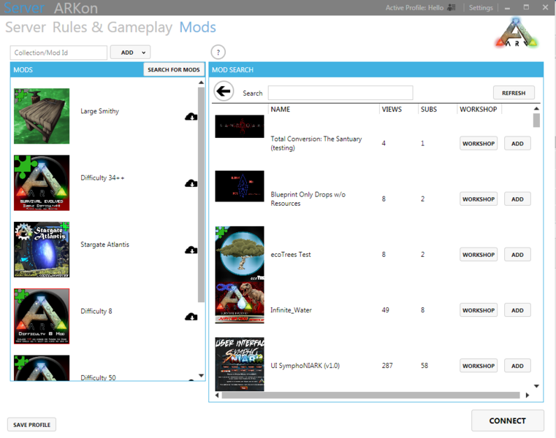556x438 pixels.
Task: Click Total Conversion: The Santuary thumbnail
Action: coord(240,126)
